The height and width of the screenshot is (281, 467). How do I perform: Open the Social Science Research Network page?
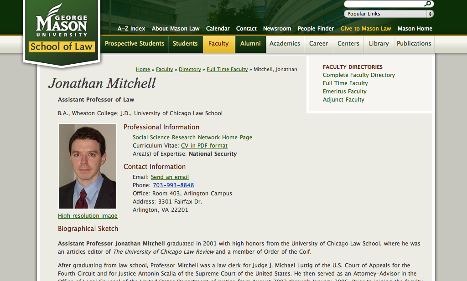[192, 138]
